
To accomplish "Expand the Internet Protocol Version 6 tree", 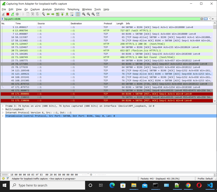I will click(3, 112).
